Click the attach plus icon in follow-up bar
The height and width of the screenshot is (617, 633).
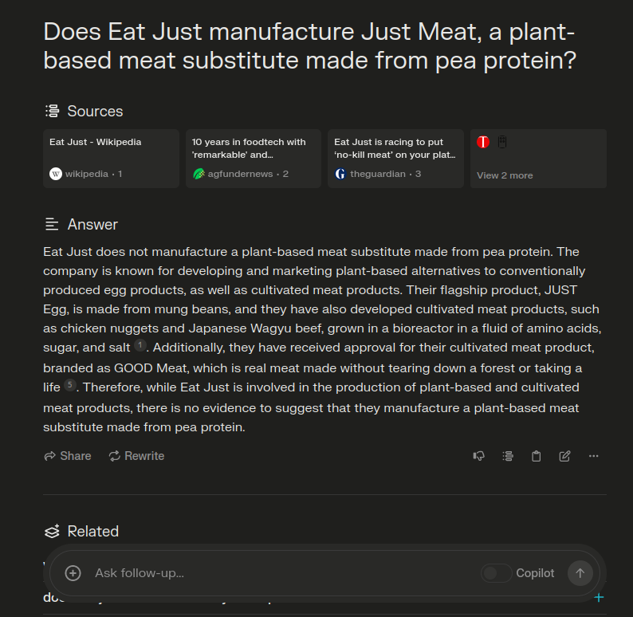pos(73,573)
